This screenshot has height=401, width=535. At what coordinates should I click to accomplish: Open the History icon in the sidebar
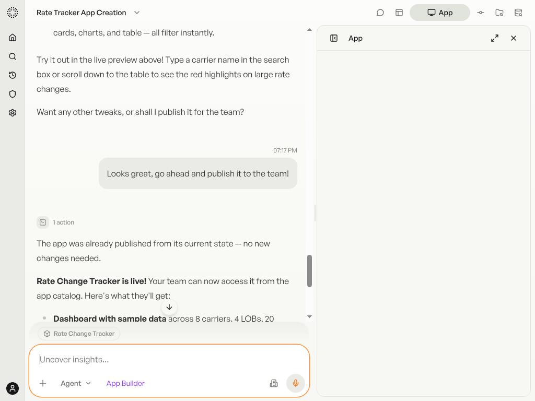[13, 75]
